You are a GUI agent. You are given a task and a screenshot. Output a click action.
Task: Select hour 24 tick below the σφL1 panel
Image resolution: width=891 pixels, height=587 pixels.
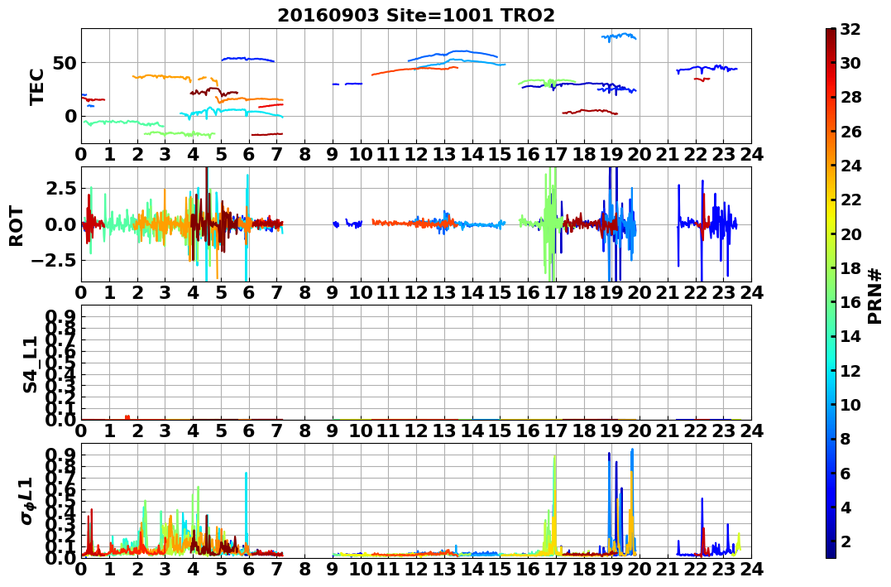click(x=751, y=569)
